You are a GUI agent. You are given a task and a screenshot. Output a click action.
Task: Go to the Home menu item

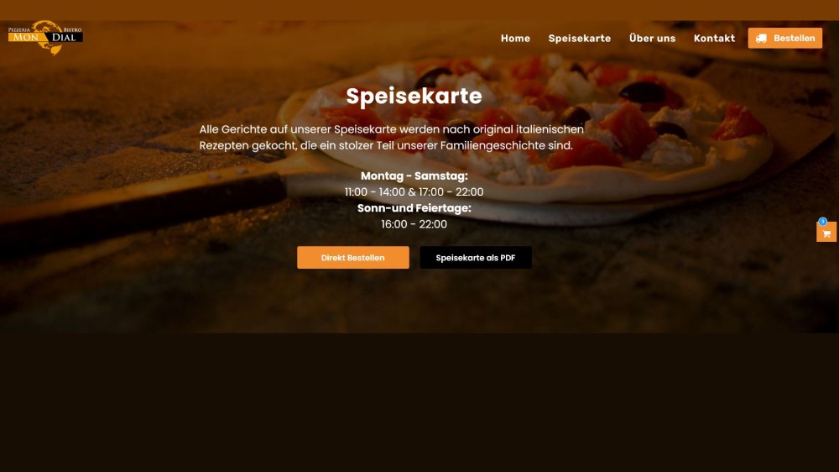point(515,39)
